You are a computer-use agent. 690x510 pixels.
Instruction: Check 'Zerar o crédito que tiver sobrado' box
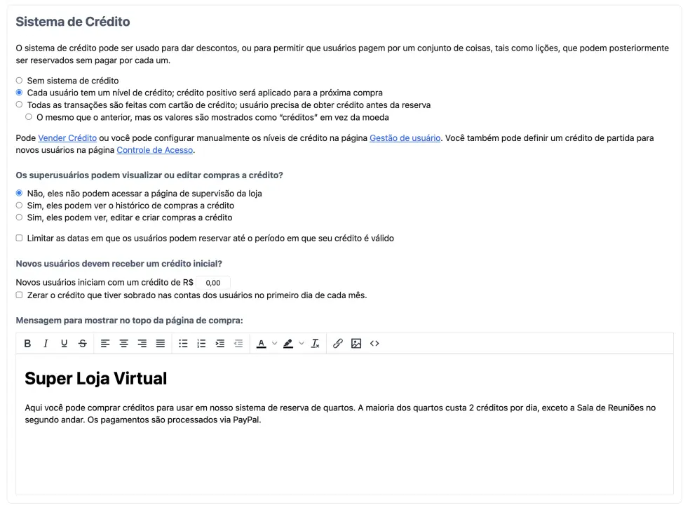click(19, 295)
